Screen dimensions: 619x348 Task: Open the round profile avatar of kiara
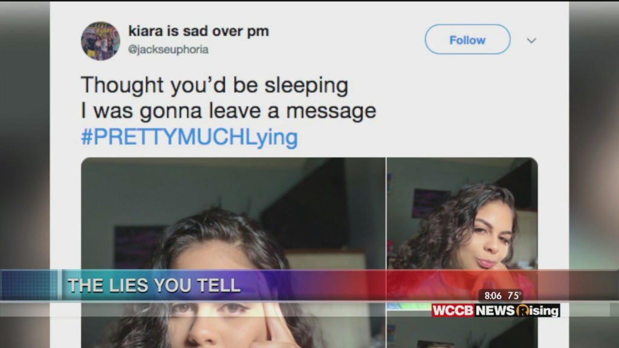click(x=100, y=41)
